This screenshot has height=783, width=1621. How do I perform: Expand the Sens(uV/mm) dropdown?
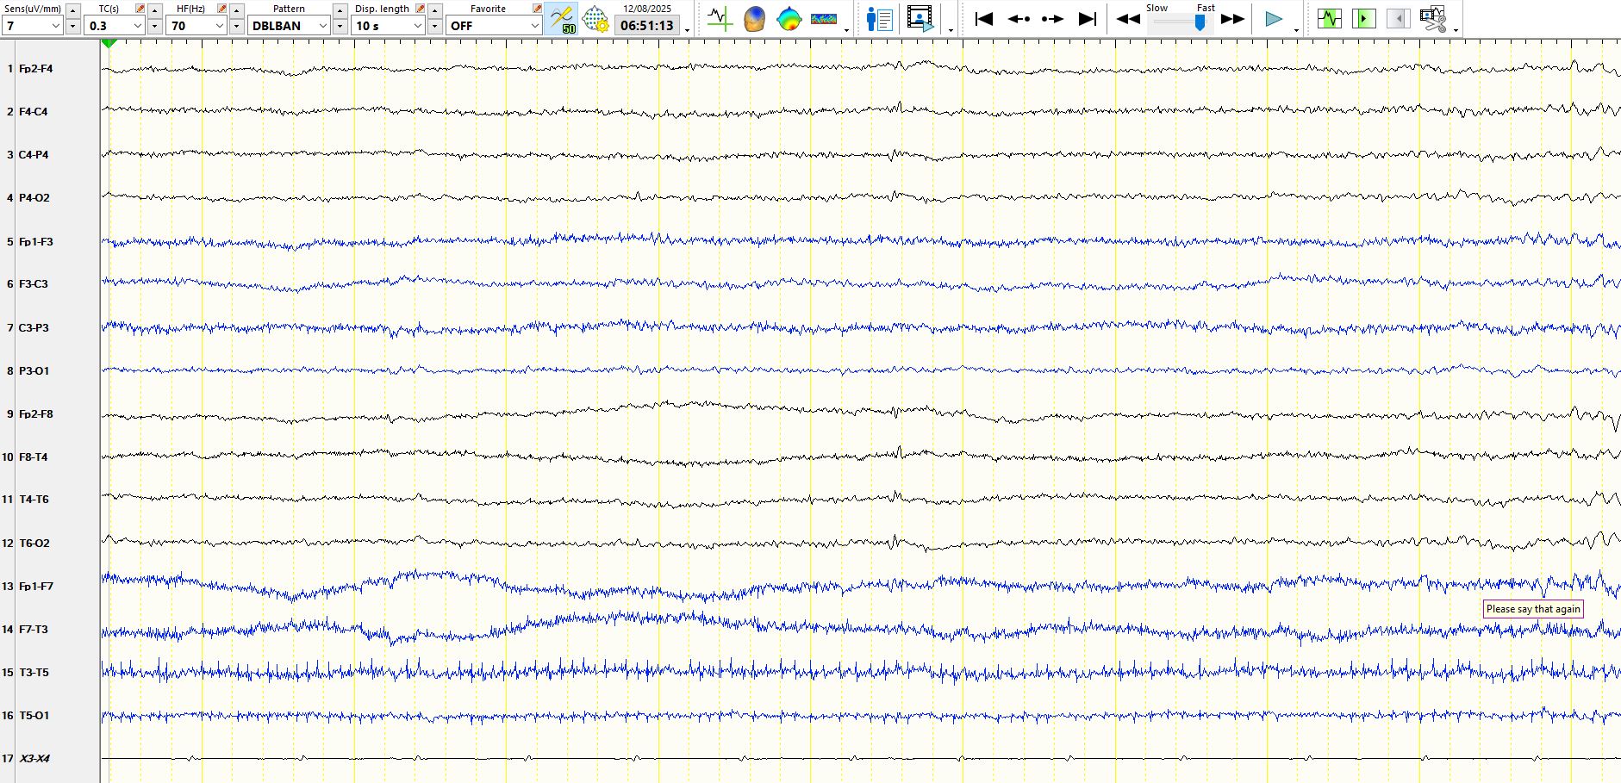click(56, 26)
